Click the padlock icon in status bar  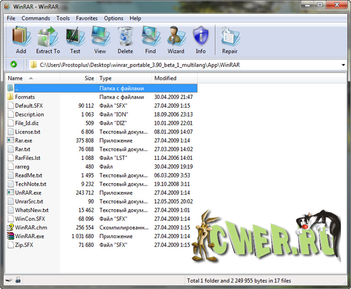[x=18, y=280]
